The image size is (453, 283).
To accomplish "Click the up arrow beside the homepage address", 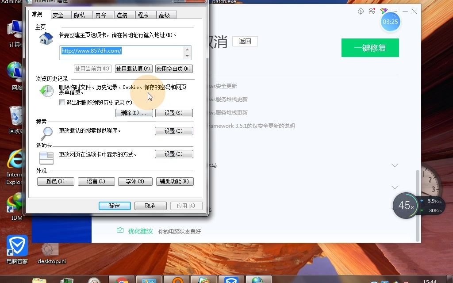I will pyautogui.click(x=188, y=50).
